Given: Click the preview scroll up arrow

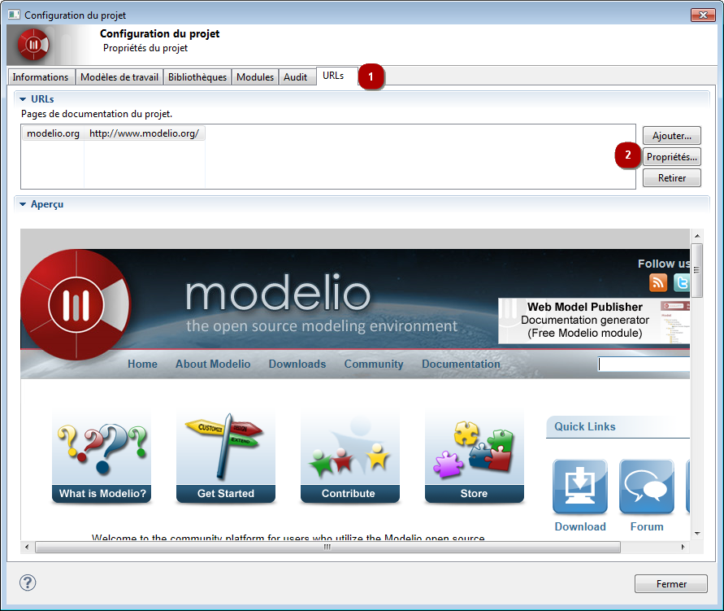Looking at the screenshot, I should coord(697,236).
